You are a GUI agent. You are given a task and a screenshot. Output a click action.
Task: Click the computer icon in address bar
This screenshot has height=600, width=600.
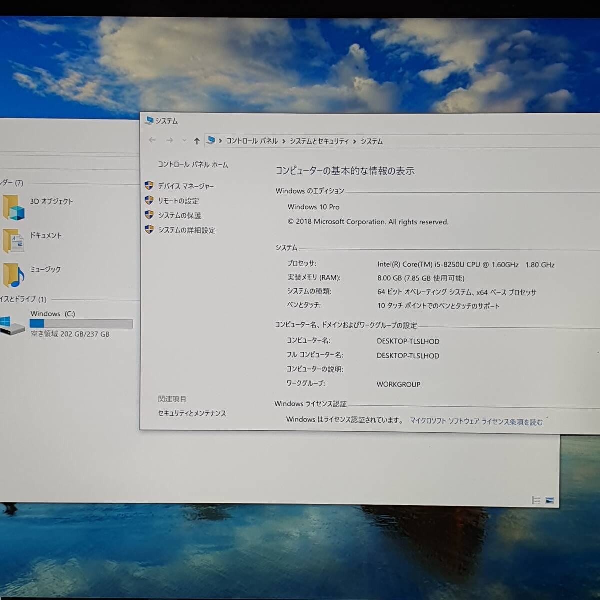click(211, 140)
